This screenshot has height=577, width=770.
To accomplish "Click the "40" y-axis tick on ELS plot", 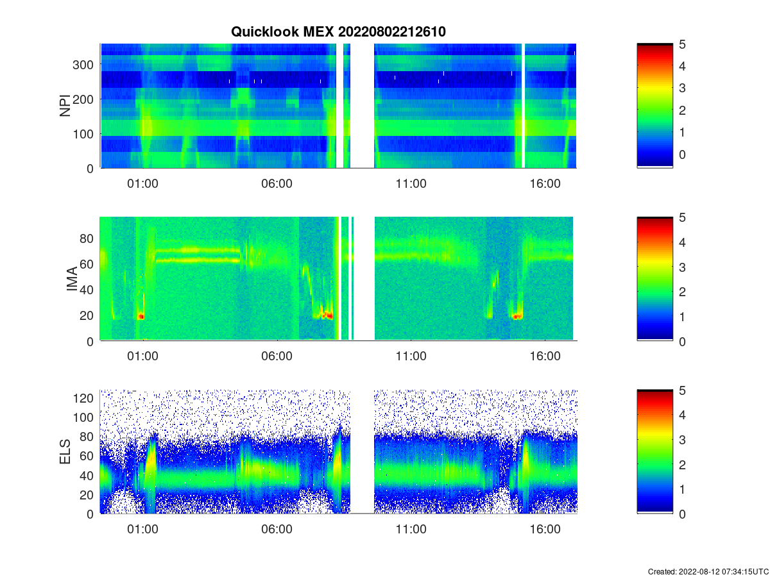I will (88, 475).
